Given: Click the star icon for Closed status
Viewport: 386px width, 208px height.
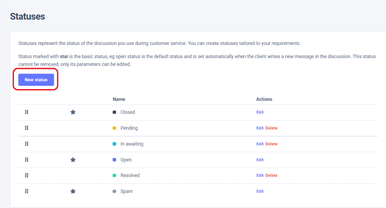Looking at the screenshot, I should 73,112.
